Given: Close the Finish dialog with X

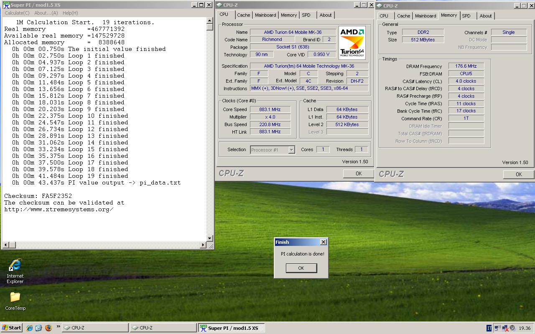Looking at the screenshot, I should (x=323, y=242).
